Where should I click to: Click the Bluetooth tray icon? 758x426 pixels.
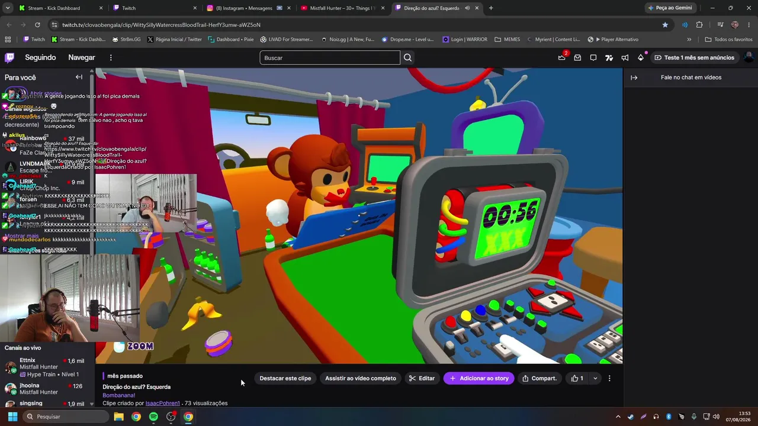[669, 417]
